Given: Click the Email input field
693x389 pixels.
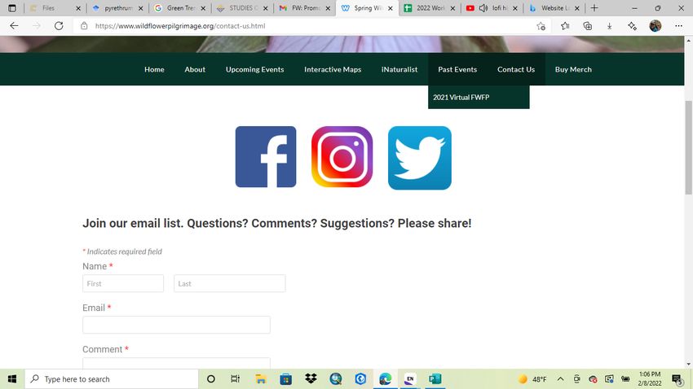Looking at the screenshot, I should click(176, 325).
